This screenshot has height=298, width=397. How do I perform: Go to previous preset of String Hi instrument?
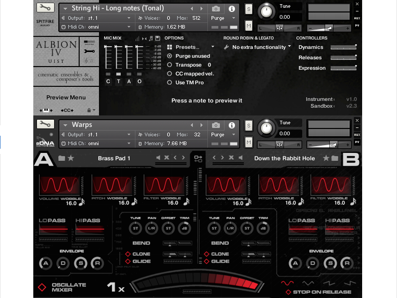tap(192, 9)
